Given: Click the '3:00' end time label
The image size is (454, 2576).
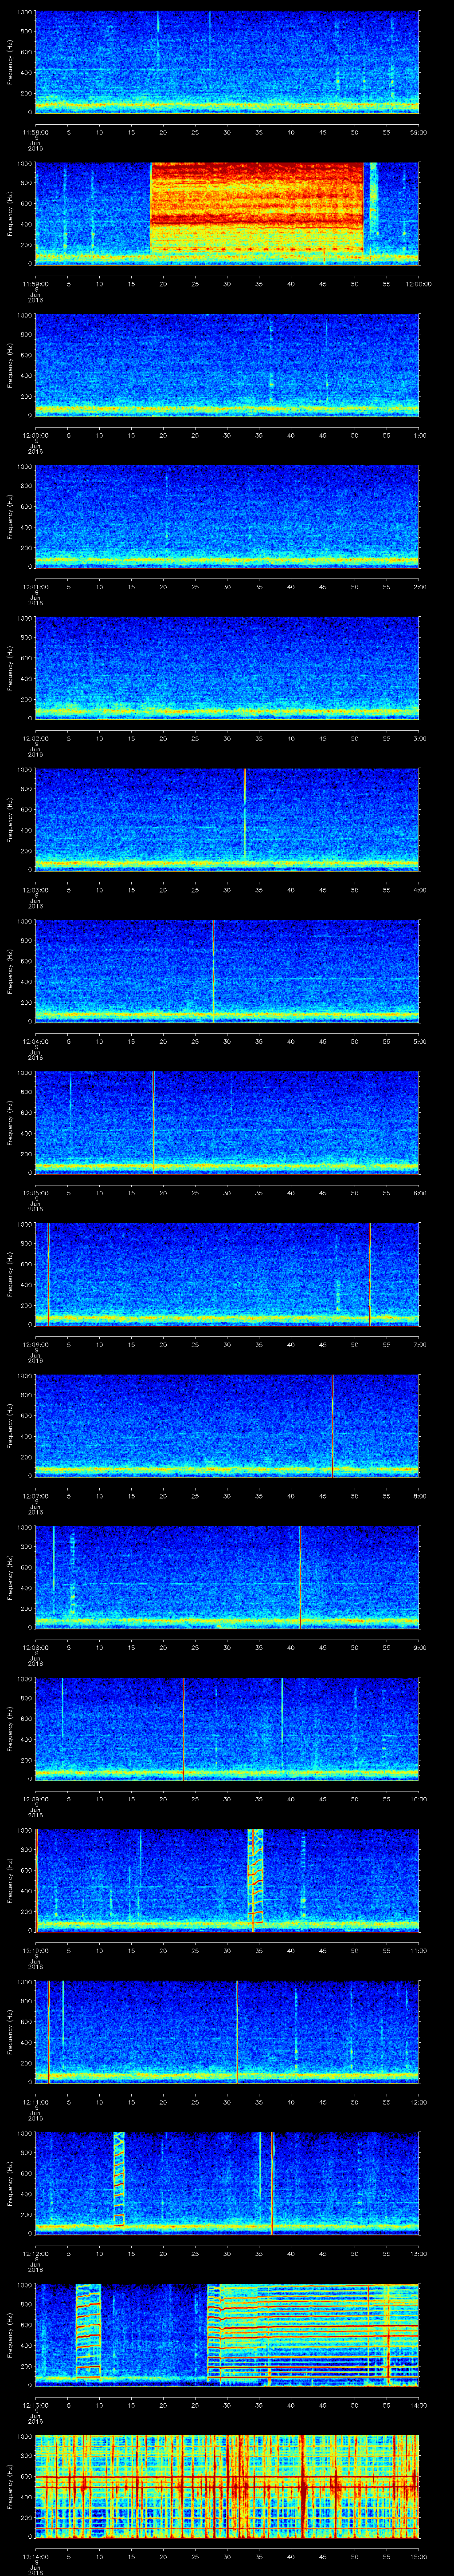Looking at the screenshot, I should (419, 738).
